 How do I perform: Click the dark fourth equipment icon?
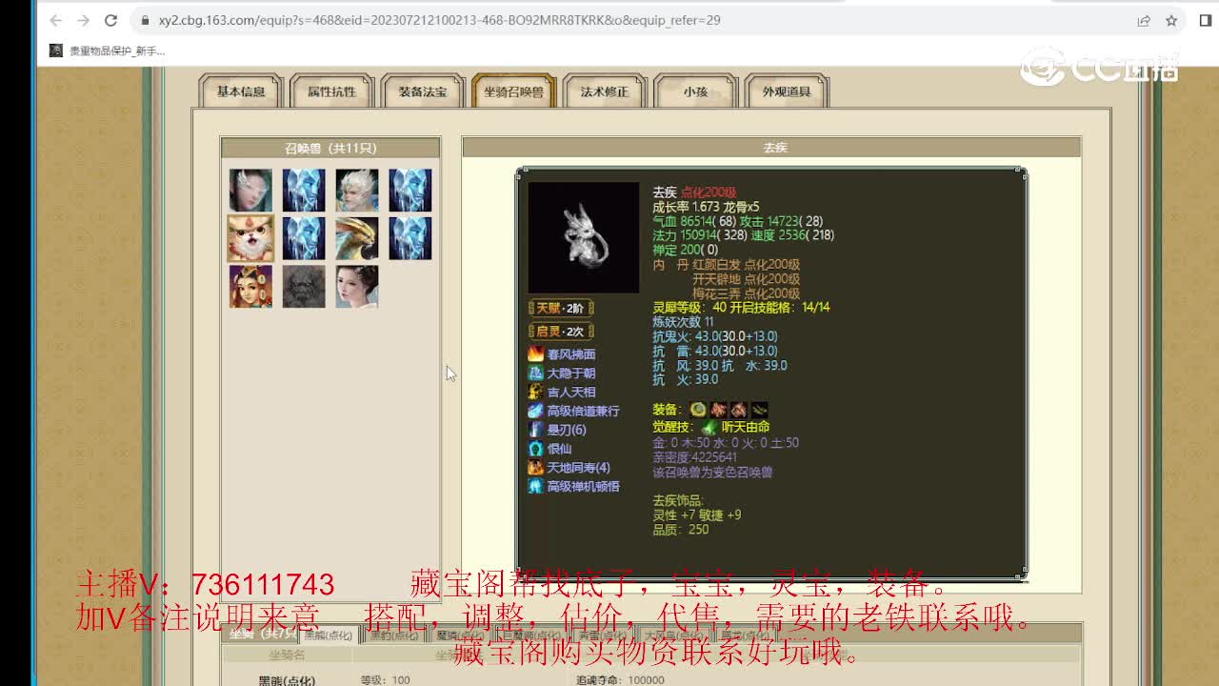[x=759, y=409]
